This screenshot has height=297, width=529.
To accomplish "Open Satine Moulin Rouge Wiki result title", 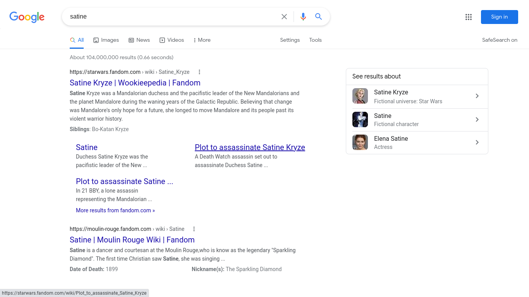I will pyautogui.click(x=132, y=240).
